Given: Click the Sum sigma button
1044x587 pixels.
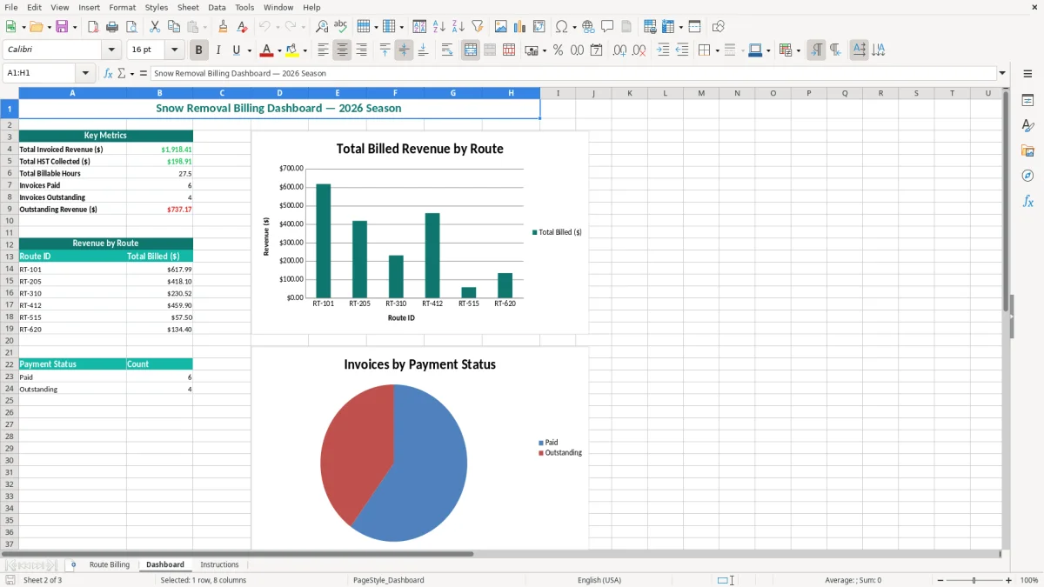Looking at the screenshot, I should coord(121,74).
